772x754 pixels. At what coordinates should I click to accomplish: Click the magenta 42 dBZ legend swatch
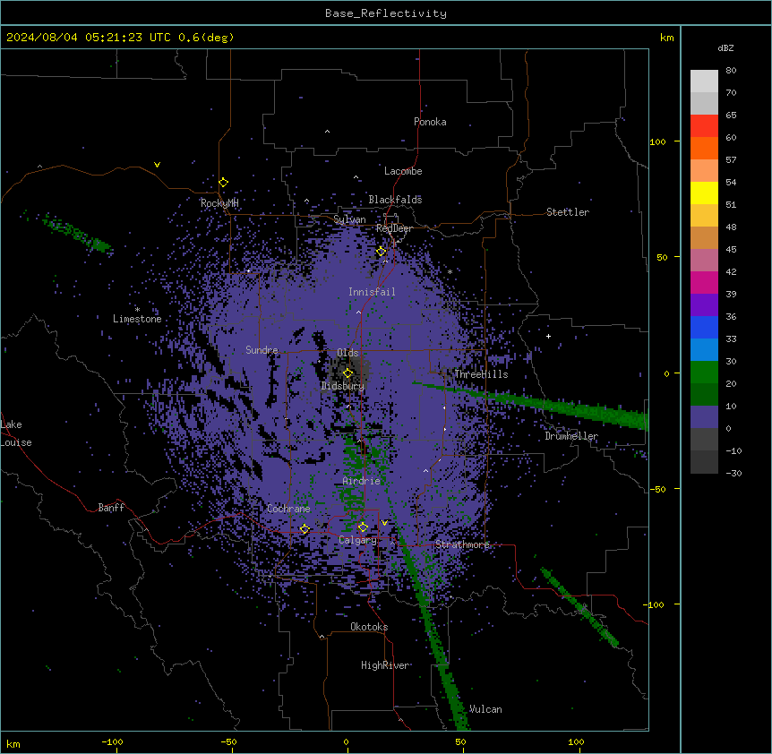click(x=704, y=282)
